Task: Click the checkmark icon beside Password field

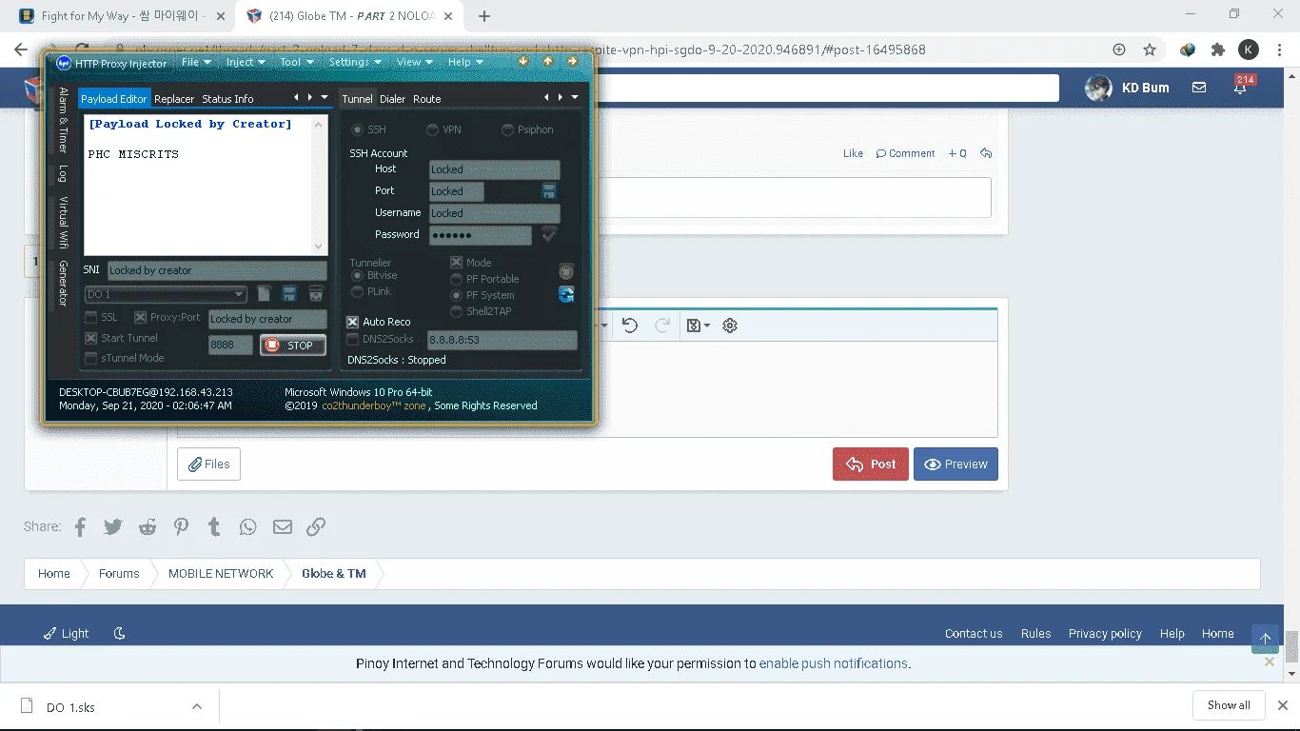Action: (x=549, y=235)
